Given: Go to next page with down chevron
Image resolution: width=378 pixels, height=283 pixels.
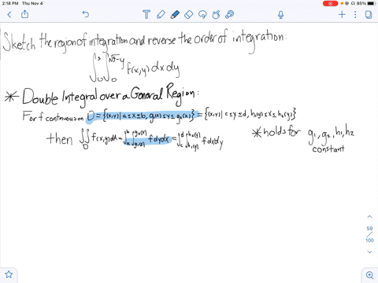Looking at the screenshot, I should pos(369,252).
